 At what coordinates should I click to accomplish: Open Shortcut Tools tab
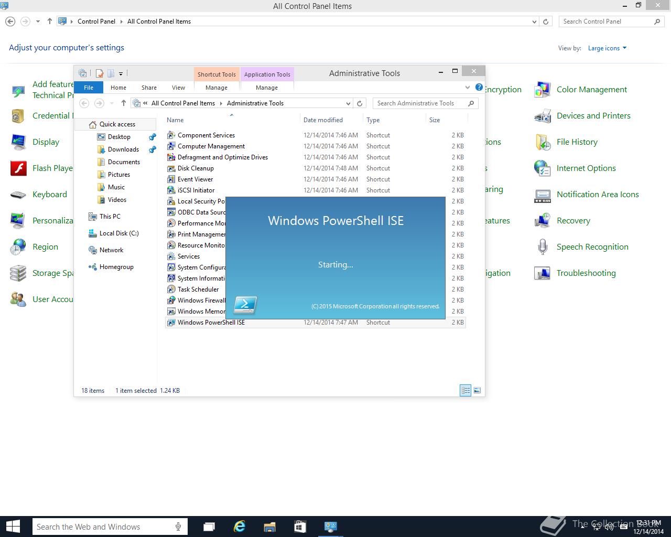tap(217, 74)
